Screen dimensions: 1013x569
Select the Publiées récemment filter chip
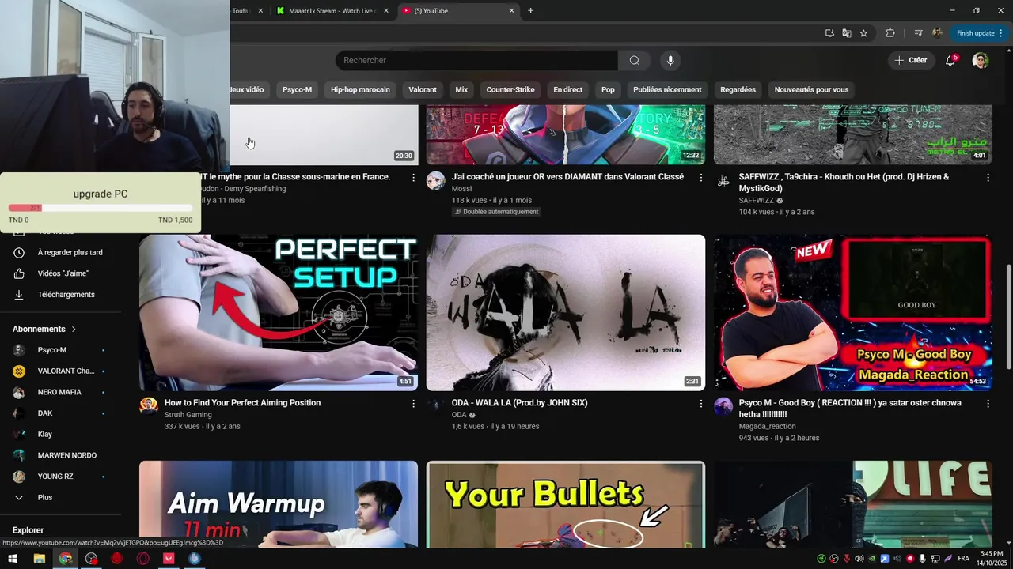[x=667, y=89]
